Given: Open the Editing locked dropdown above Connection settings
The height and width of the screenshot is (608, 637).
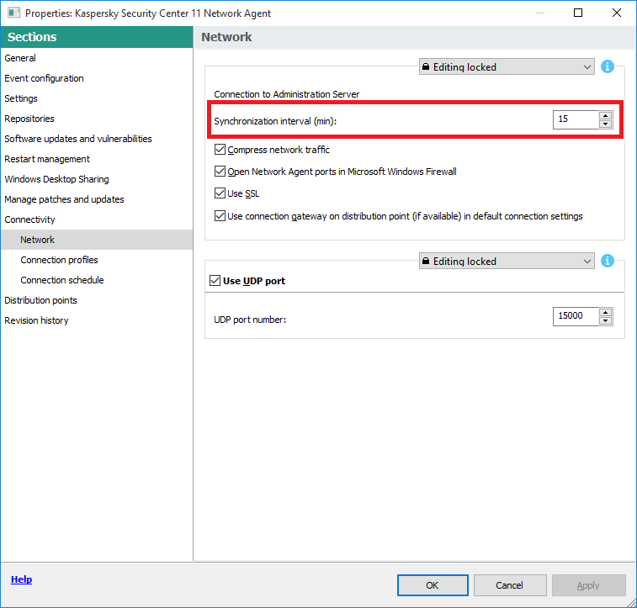Looking at the screenshot, I should click(x=507, y=66).
